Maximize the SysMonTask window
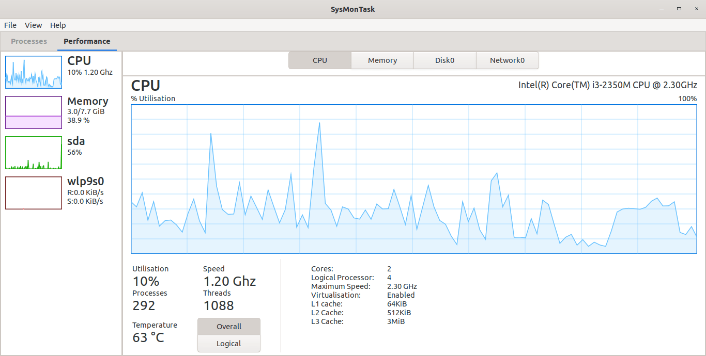Image resolution: width=706 pixels, height=356 pixels. [x=679, y=9]
